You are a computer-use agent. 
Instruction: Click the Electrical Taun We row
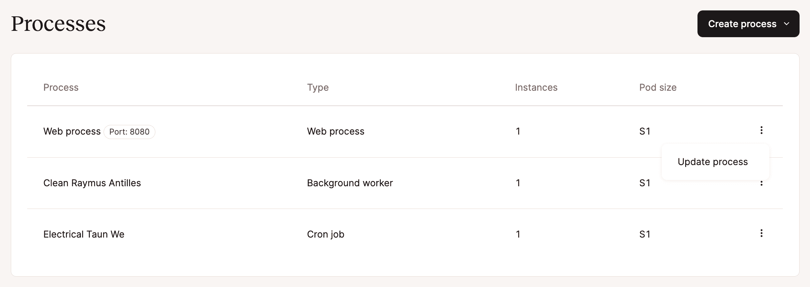[x=84, y=234]
